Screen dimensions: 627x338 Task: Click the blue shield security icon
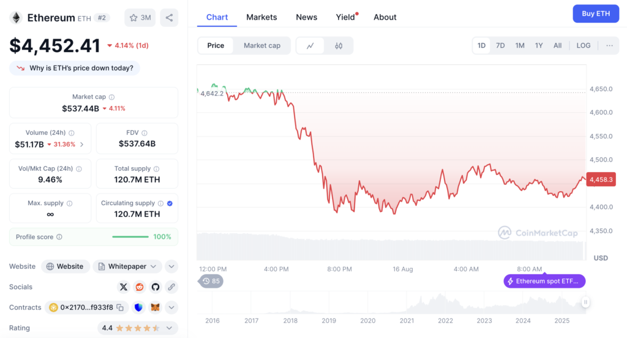pyautogui.click(x=138, y=307)
